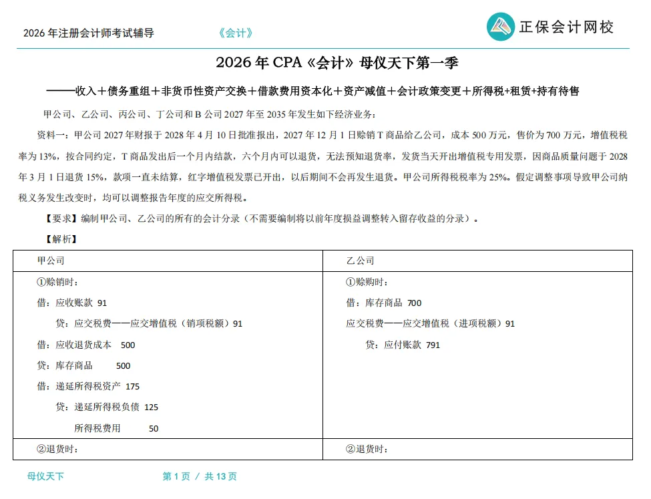Click the 正保会计网校 brand name text

[x=567, y=27]
